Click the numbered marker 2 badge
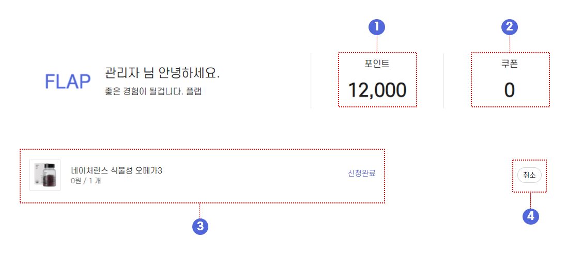 pyautogui.click(x=510, y=27)
